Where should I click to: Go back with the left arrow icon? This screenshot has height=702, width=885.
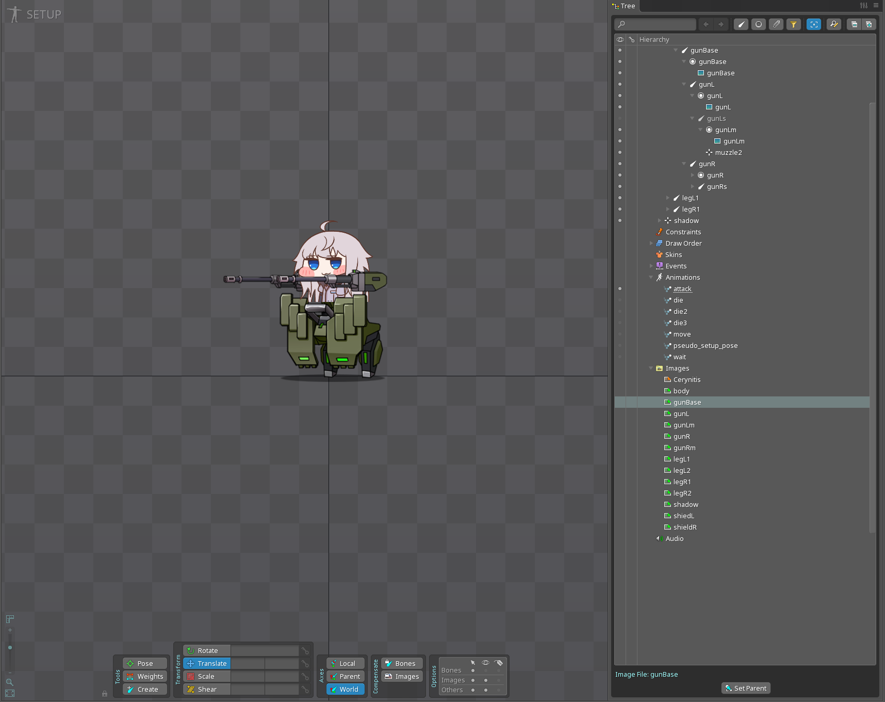coord(706,24)
